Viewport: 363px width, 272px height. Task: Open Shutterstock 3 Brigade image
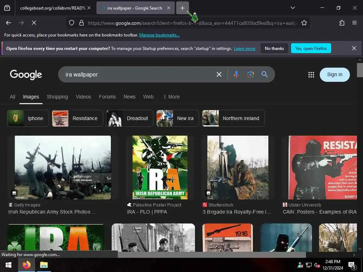tap(238, 168)
